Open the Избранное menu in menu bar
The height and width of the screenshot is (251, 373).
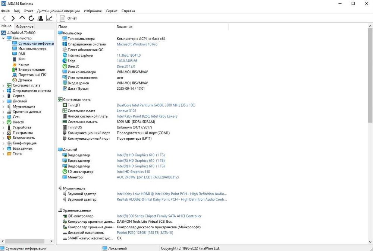pos(93,11)
